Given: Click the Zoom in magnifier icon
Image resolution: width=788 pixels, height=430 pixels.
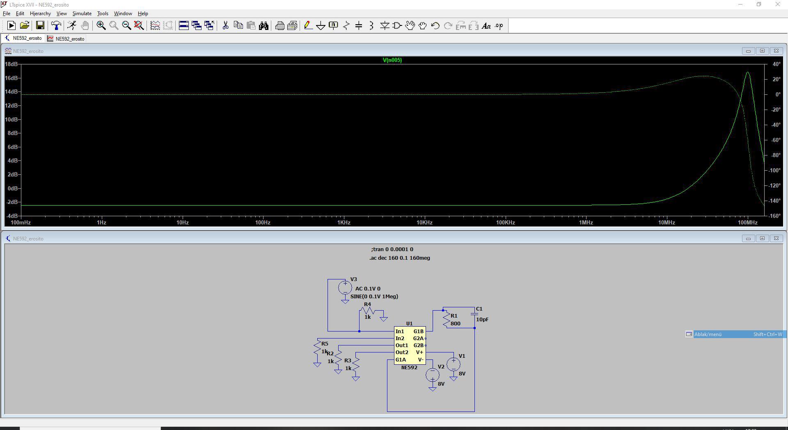Looking at the screenshot, I should click(101, 26).
